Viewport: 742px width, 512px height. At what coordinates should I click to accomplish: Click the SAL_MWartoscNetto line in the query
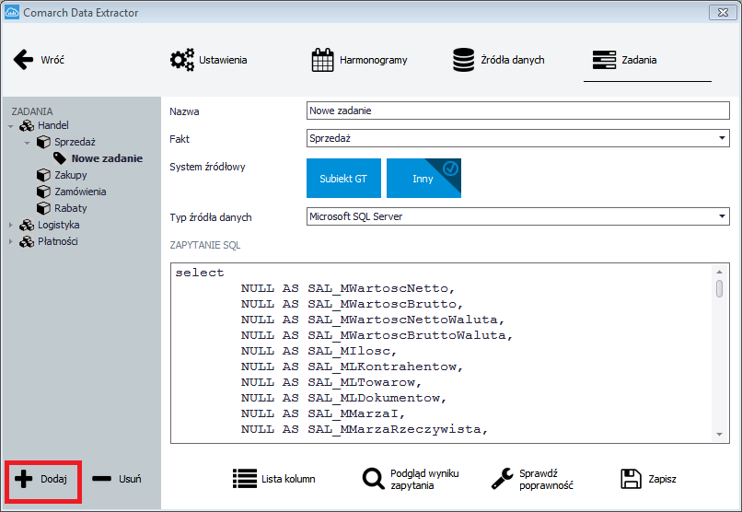coord(348,288)
